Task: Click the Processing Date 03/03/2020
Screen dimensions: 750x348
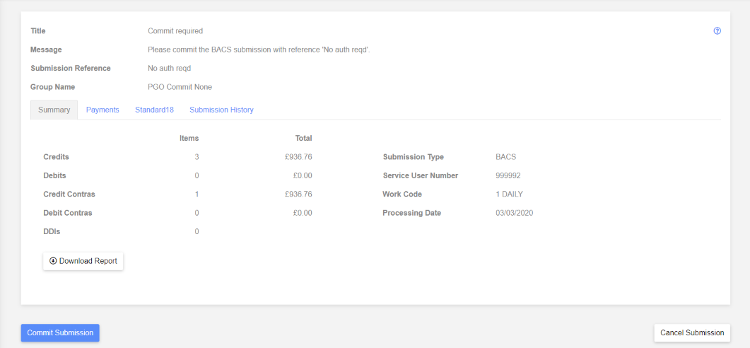Action: click(x=514, y=213)
